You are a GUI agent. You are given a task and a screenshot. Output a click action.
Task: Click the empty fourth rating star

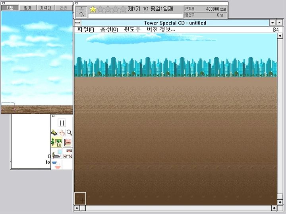tap(115, 9)
